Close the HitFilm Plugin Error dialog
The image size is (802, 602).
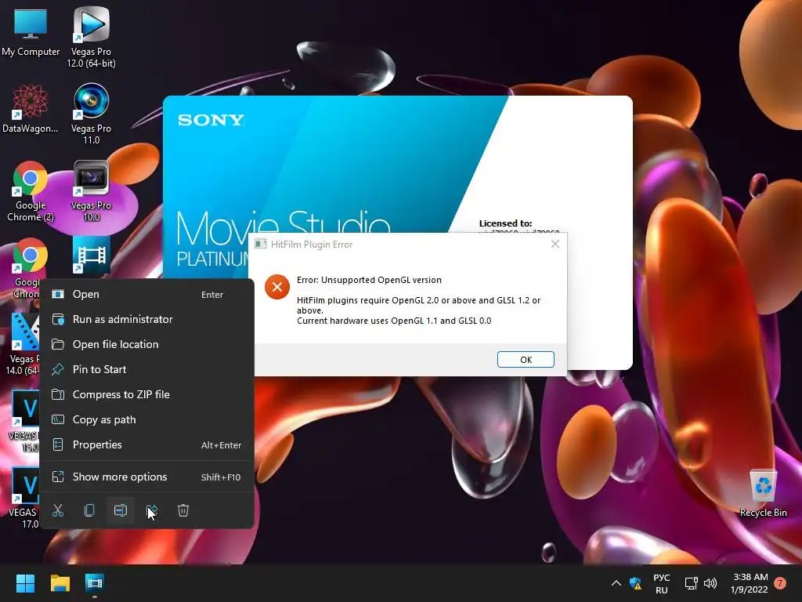tap(555, 245)
